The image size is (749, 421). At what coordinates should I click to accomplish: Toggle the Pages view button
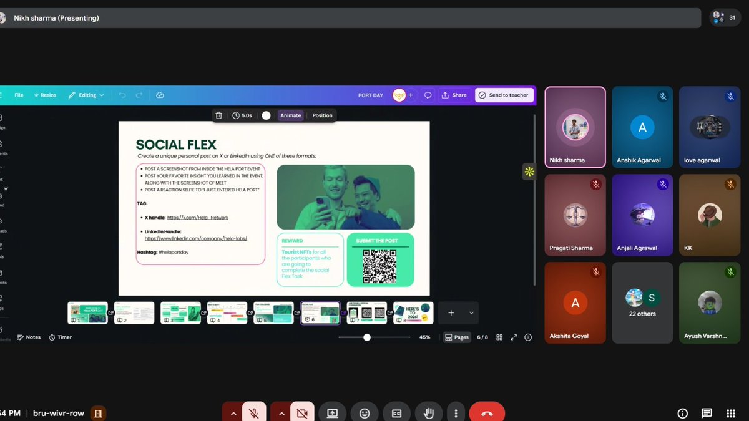pyautogui.click(x=457, y=337)
